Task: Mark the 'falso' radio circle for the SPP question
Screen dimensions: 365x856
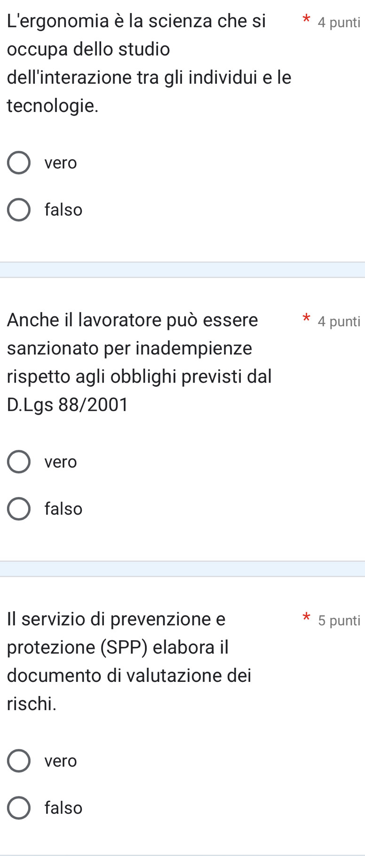Action: (x=19, y=808)
